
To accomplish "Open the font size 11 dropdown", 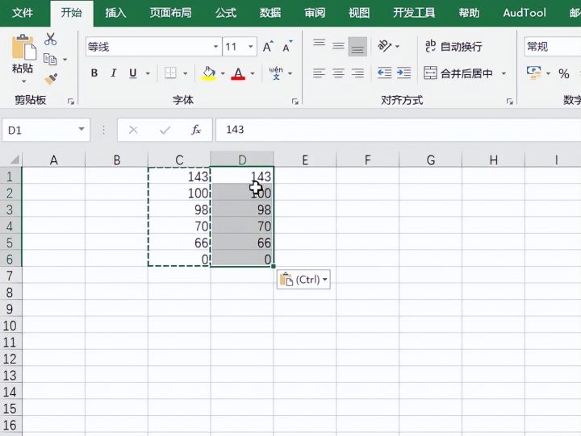I will tap(251, 47).
